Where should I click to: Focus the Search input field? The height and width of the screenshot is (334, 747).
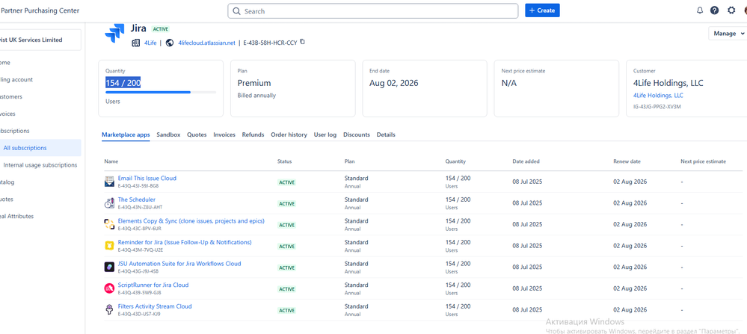[x=372, y=11]
